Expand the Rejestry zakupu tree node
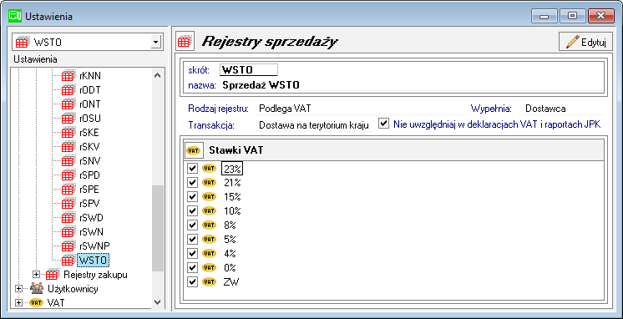This screenshot has height=319, width=623. [x=37, y=274]
